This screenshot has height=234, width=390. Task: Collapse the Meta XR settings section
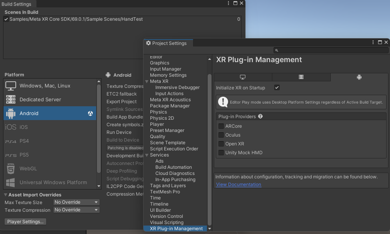point(147,81)
